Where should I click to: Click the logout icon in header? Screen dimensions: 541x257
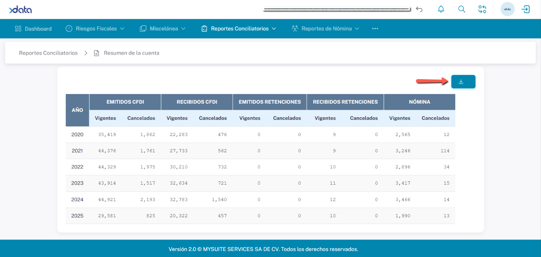coord(525,10)
